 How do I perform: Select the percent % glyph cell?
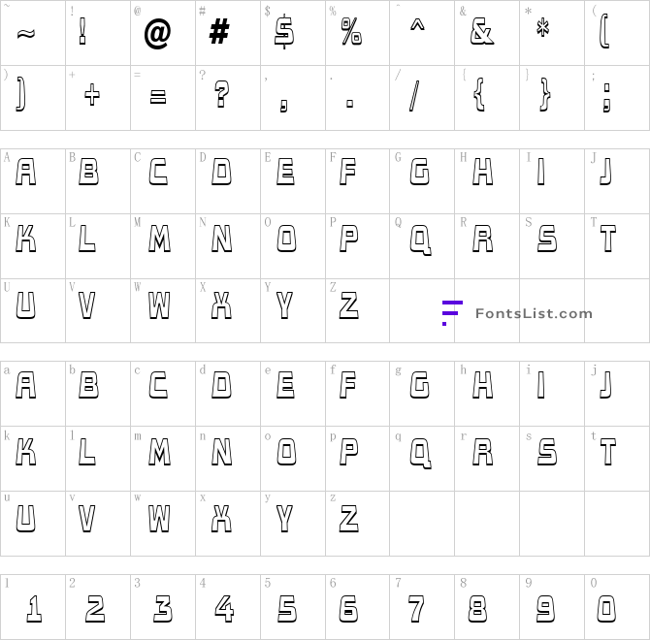tap(358, 33)
